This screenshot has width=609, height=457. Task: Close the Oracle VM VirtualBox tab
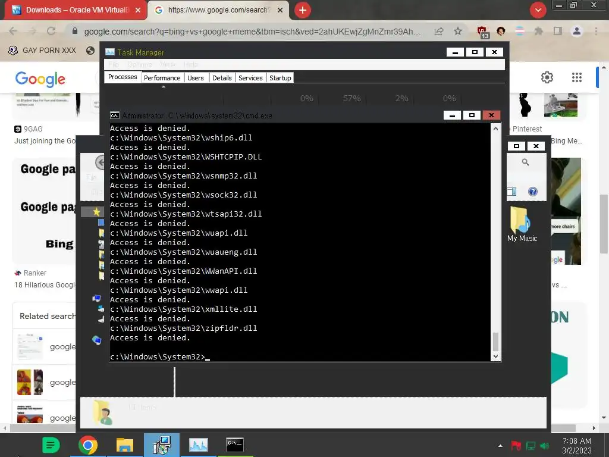(x=138, y=11)
